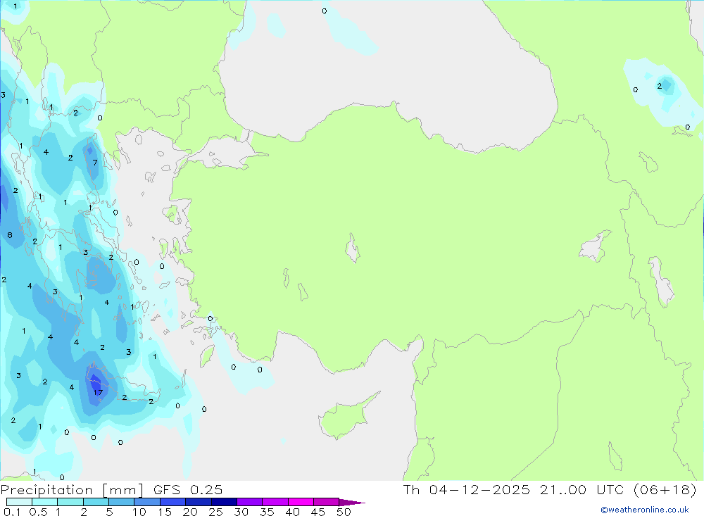Select the 2–5 mm legend color box
Viewport: 704px width, 516px height.
coord(96,502)
